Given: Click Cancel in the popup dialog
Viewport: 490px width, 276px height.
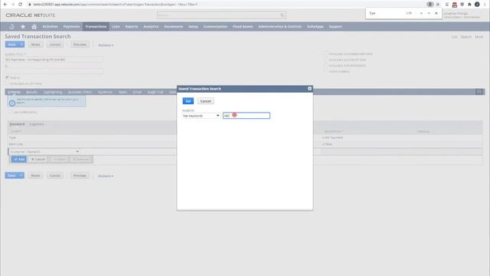Looking at the screenshot, I should click(x=206, y=101).
